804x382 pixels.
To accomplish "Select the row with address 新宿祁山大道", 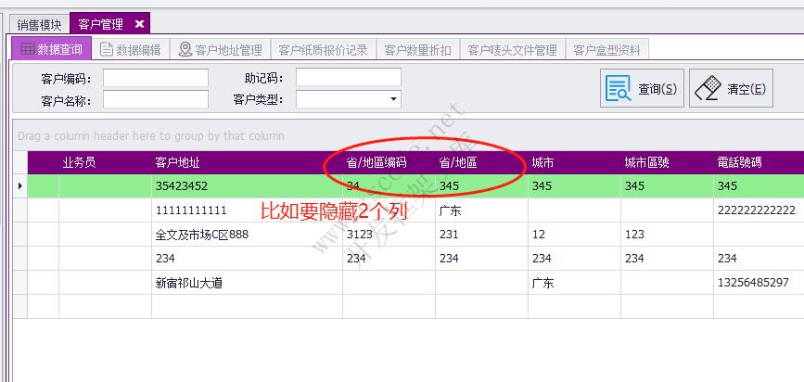I will pos(246,283).
